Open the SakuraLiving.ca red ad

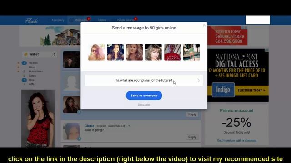click(x=227, y=36)
